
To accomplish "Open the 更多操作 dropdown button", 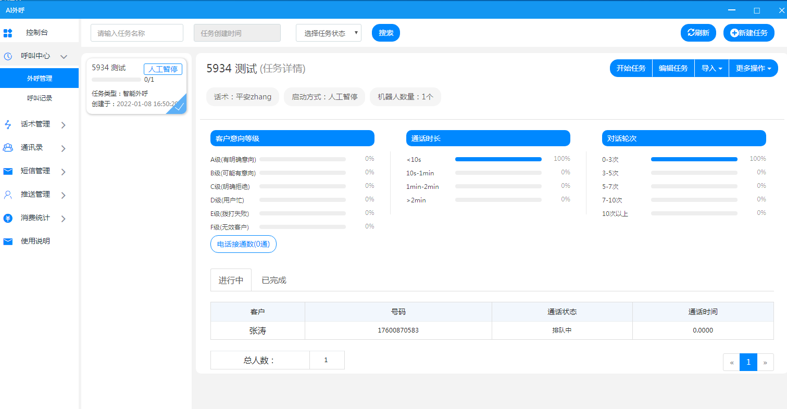I will 753,68.
